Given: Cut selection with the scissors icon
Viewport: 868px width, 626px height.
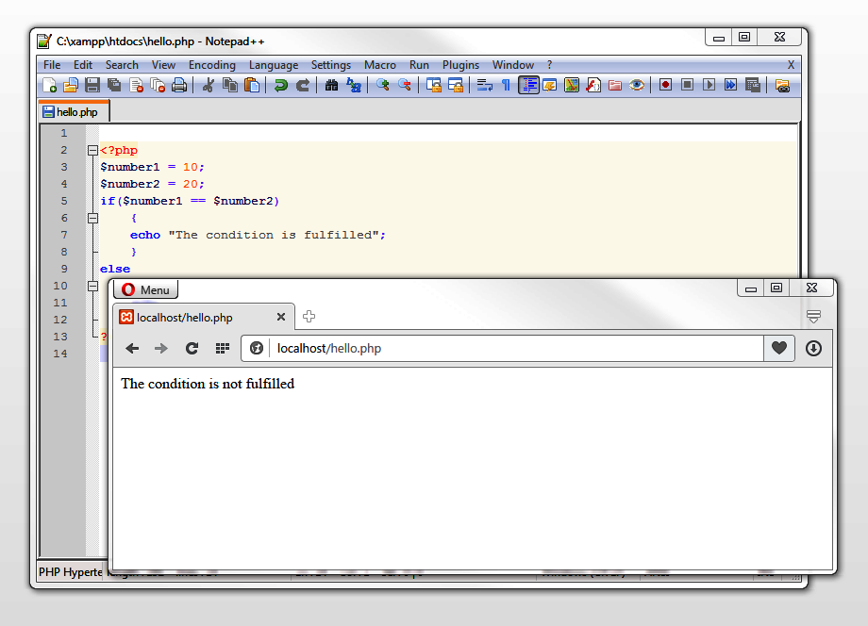Looking at the screenshot, I should pyautogui.click(x=207, y=85).
